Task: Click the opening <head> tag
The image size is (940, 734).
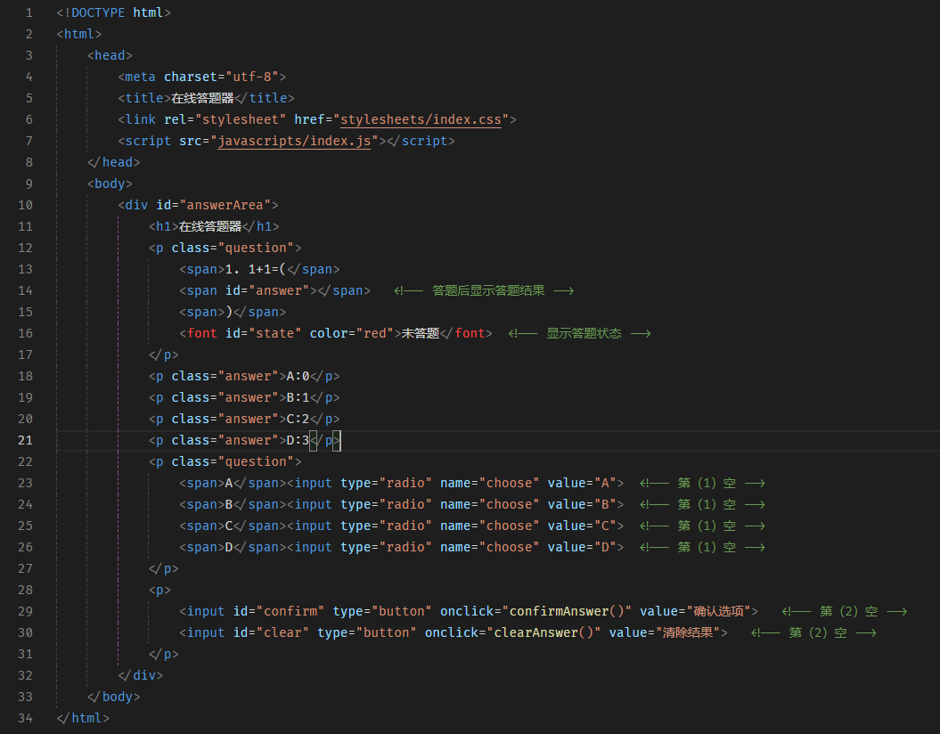Action: coord(110,55)
